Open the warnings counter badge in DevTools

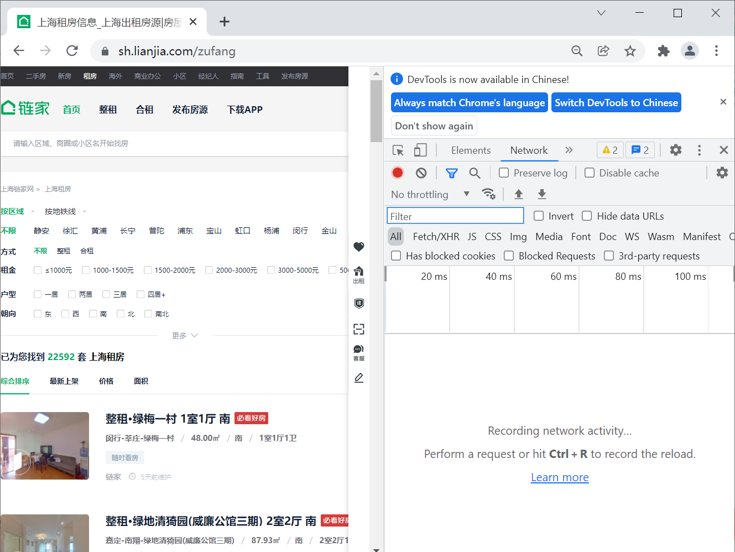[610, 150]
